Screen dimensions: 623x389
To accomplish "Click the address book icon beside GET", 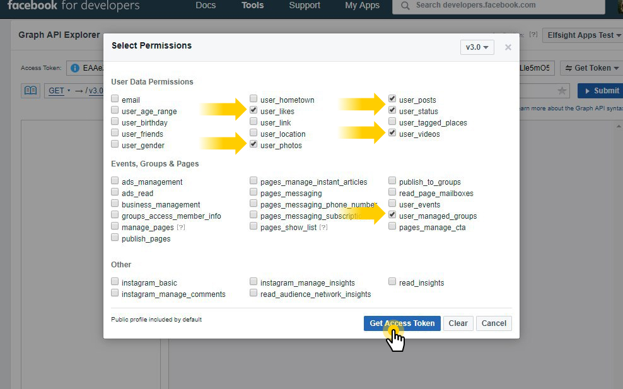I will (x=30, y=90).
